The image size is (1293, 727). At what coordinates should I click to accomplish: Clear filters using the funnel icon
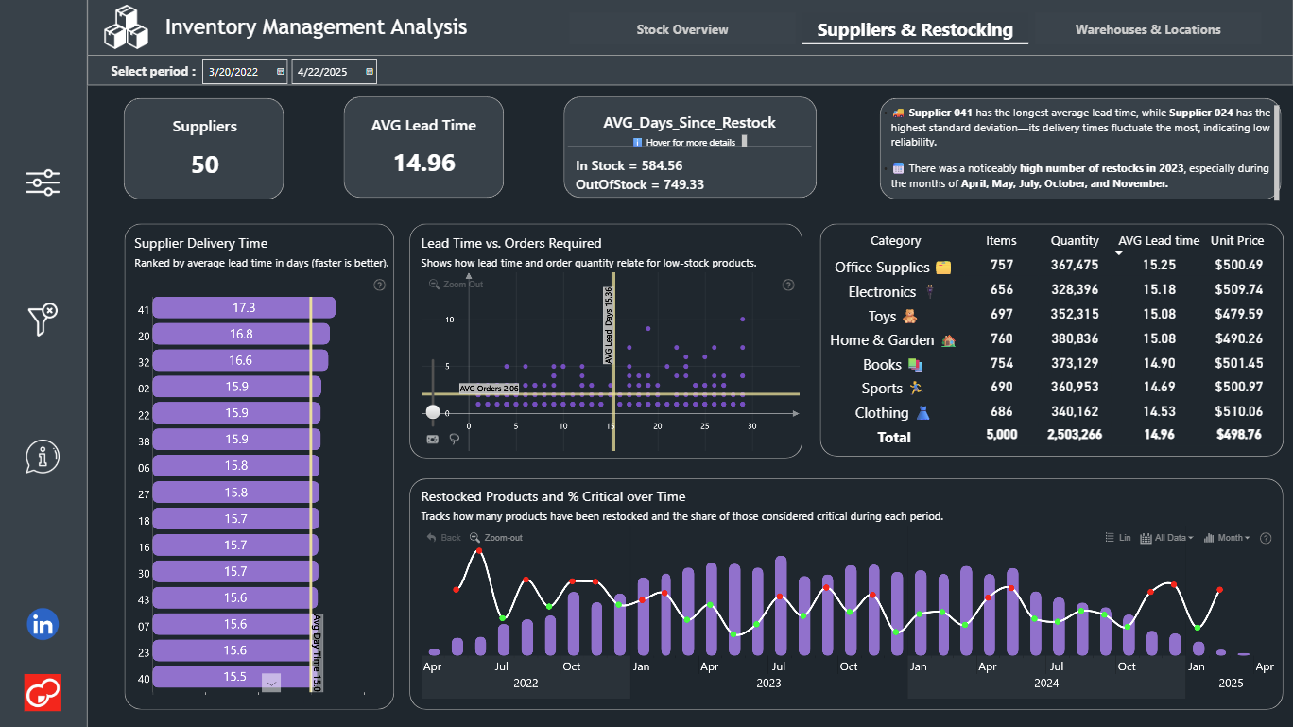click(43, 319)
